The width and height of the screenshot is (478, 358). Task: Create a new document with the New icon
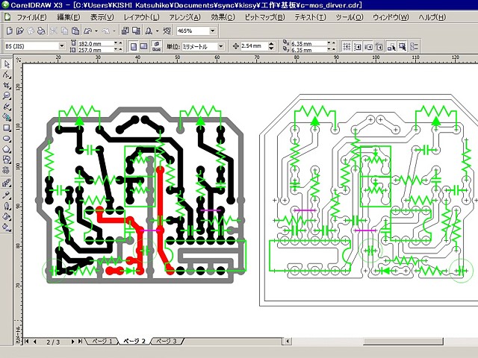pyautogui.click(x=10, y=31)
